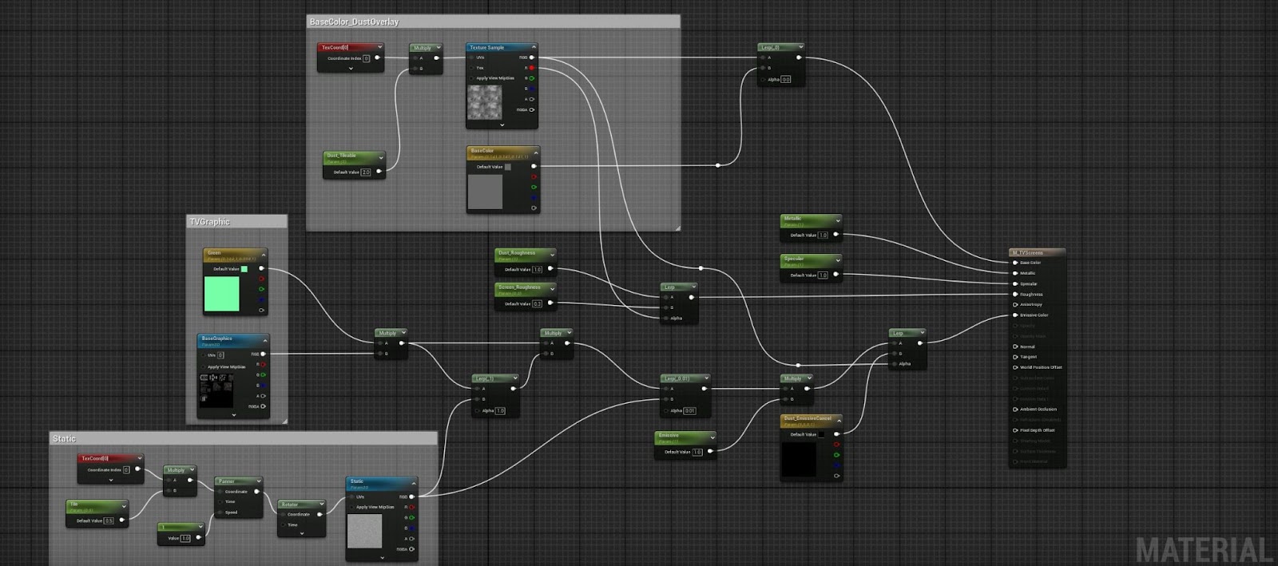Select the Panner node header

[238, 481]
